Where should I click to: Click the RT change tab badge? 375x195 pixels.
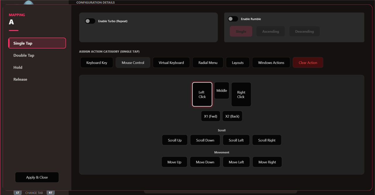51,193
